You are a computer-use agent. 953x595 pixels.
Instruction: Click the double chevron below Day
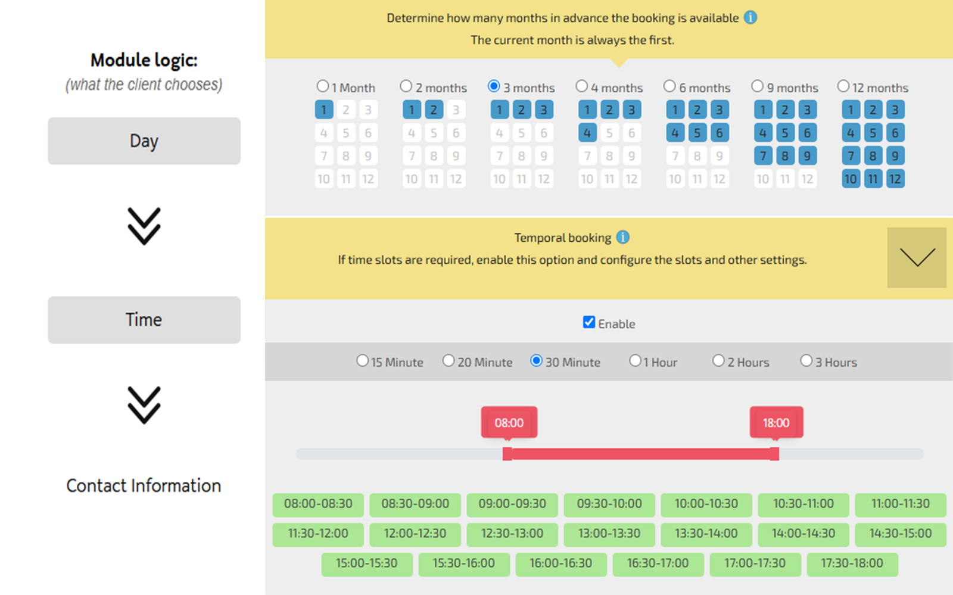(x=144, y=226)
